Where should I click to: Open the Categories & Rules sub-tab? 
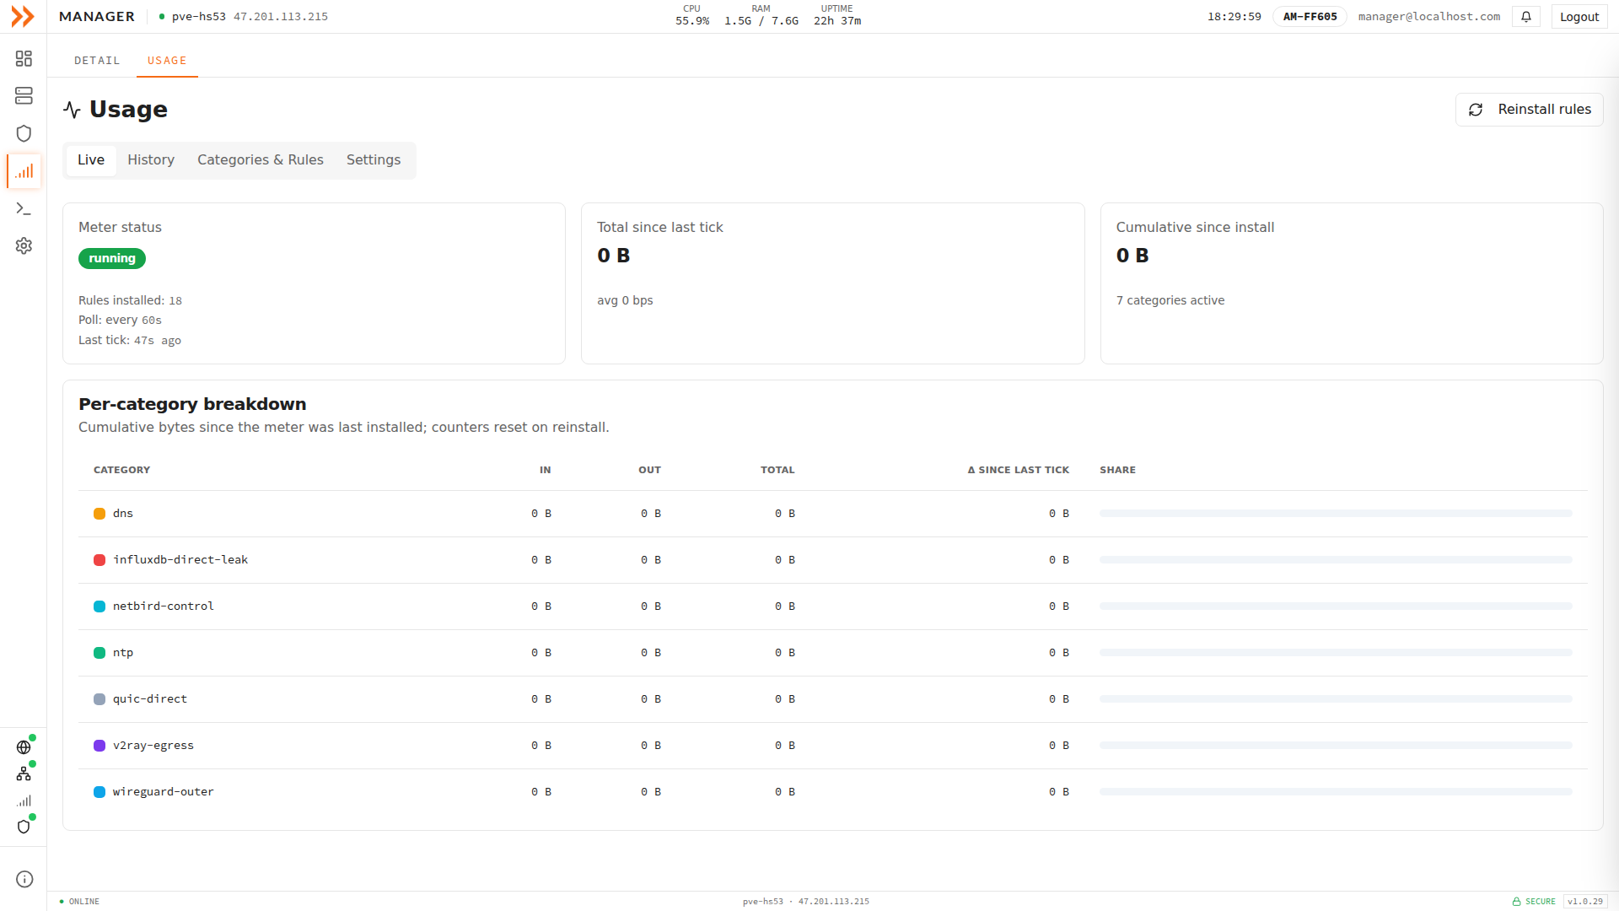click(261, 160)
